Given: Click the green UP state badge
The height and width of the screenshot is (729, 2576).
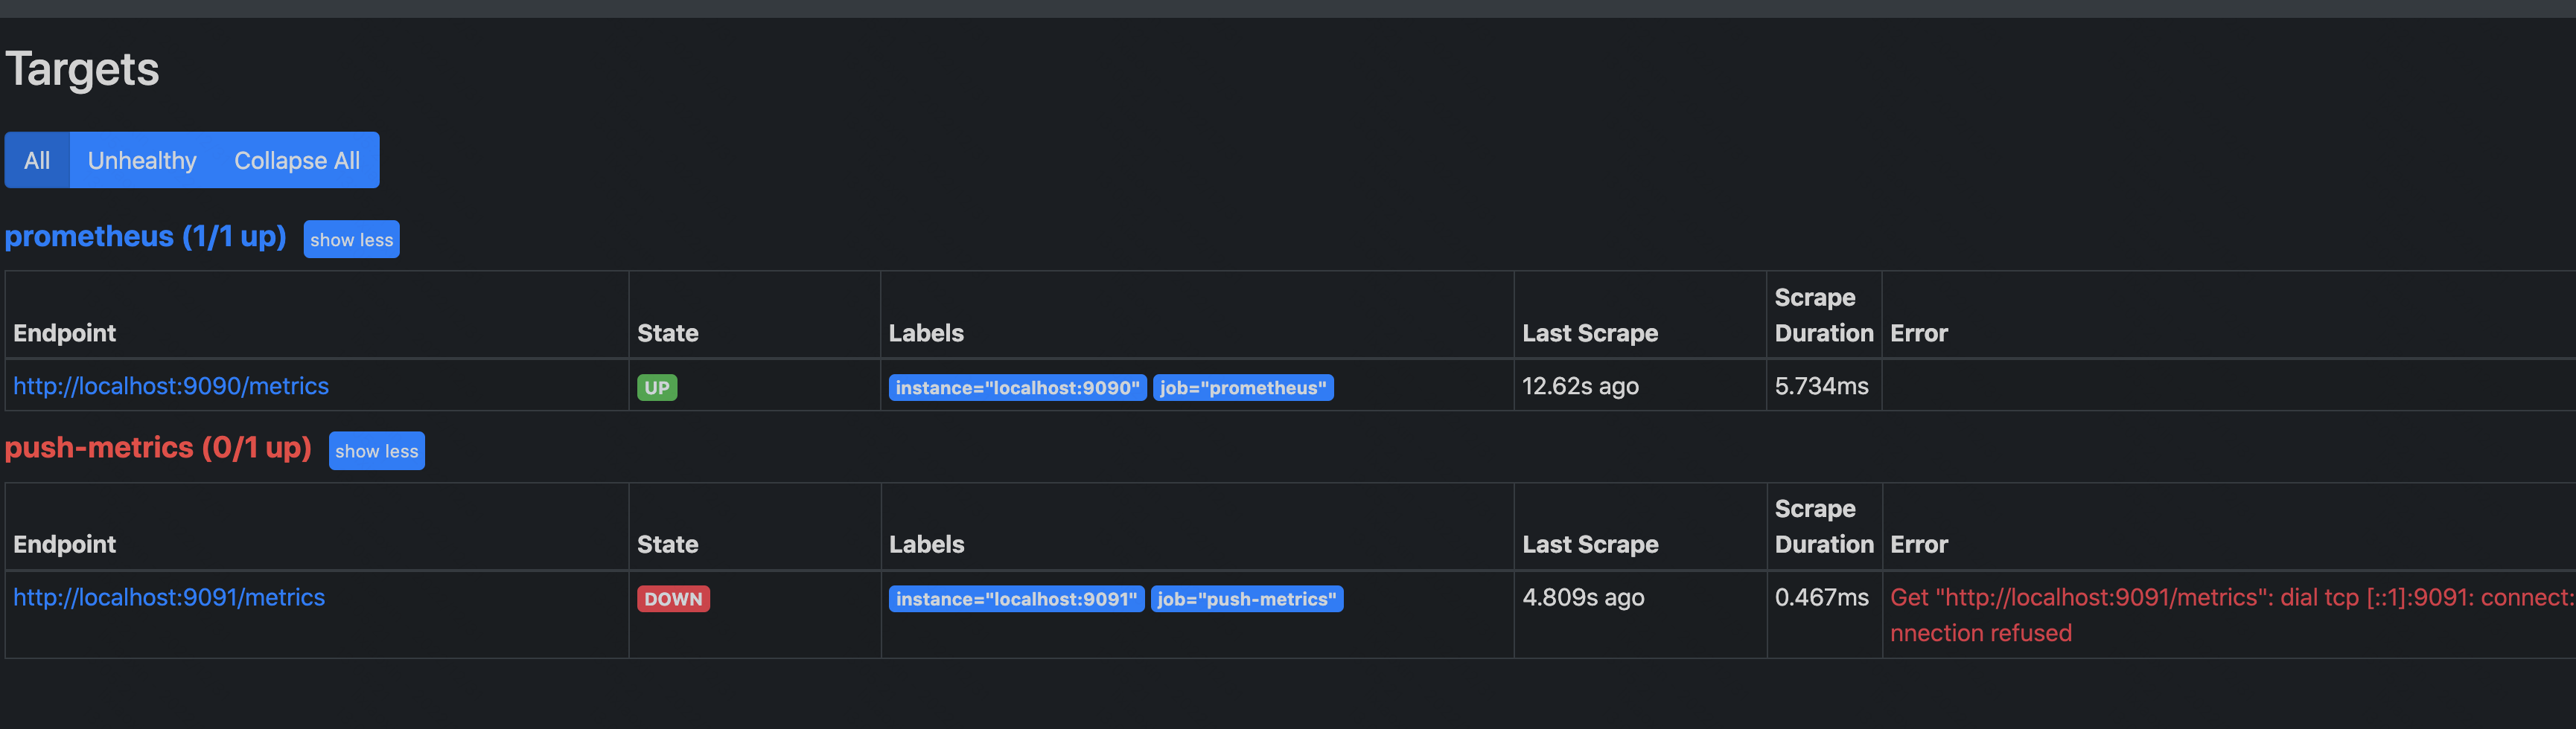Looking at the screenshot, I should click(656, 387).
